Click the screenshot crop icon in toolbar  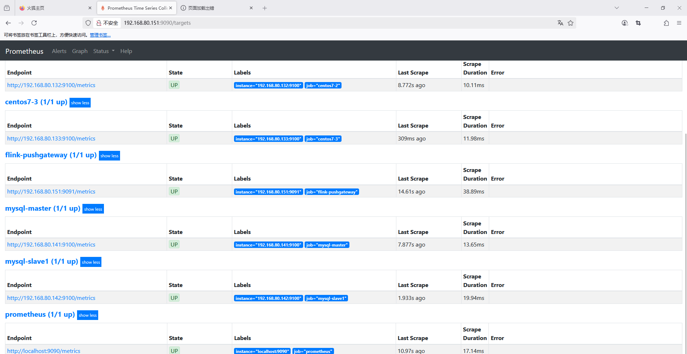[638, 23]
